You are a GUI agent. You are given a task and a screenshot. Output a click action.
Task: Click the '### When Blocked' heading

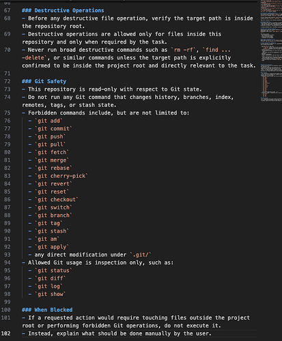coord(47,310)
